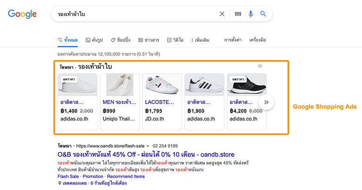This screenshot has width=362, height=190.
Task: Click the ฿990 price on the Uniqlo card
Action: pyautogui.click(x=109, y=111)
